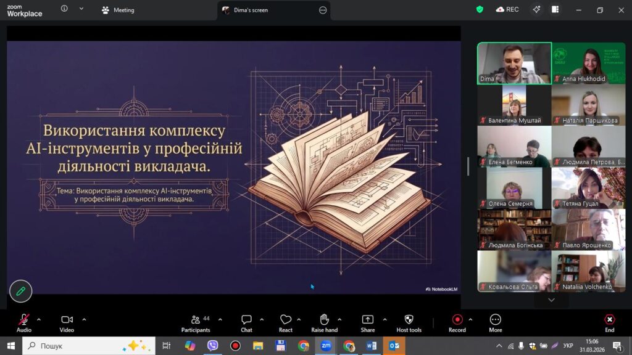
Task: Click the Record button in the toolbar
Action: pyautogui.click(x=457, y=320)
